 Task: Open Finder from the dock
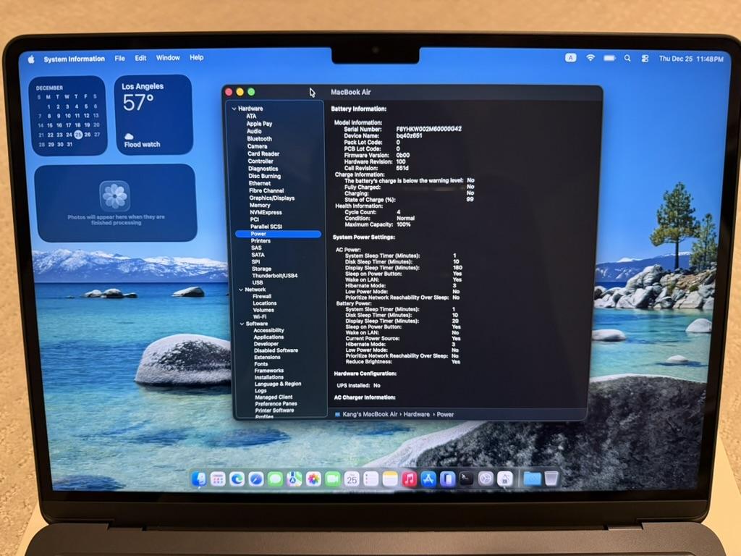pyautogui.click(x=199, y=479)
